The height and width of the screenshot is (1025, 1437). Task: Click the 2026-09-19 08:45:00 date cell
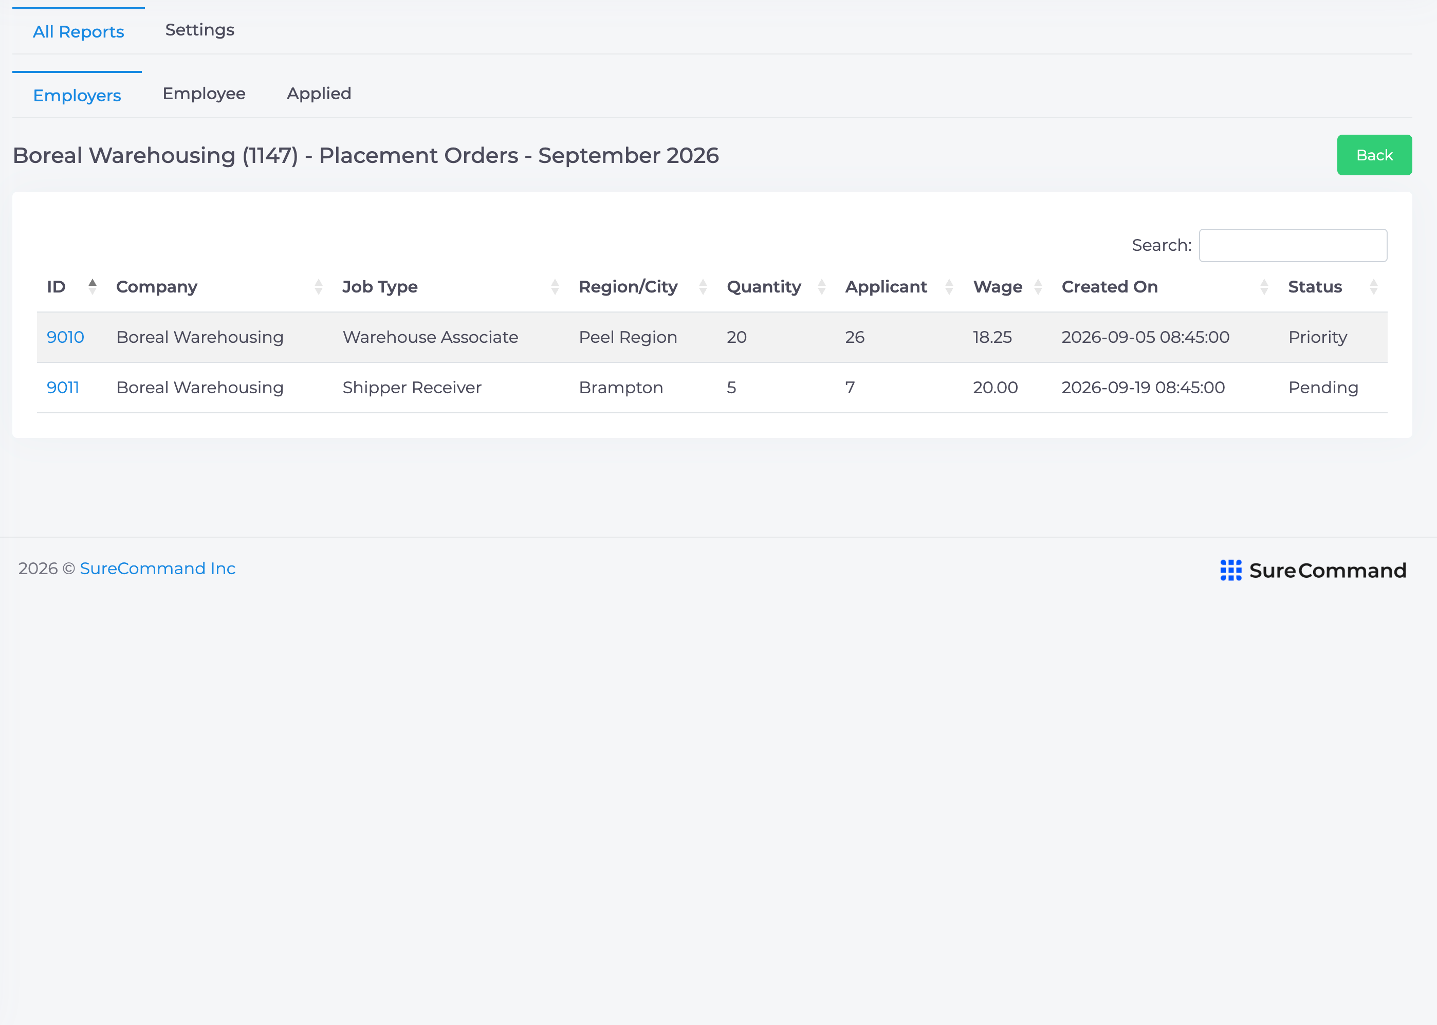(1143, 388)
